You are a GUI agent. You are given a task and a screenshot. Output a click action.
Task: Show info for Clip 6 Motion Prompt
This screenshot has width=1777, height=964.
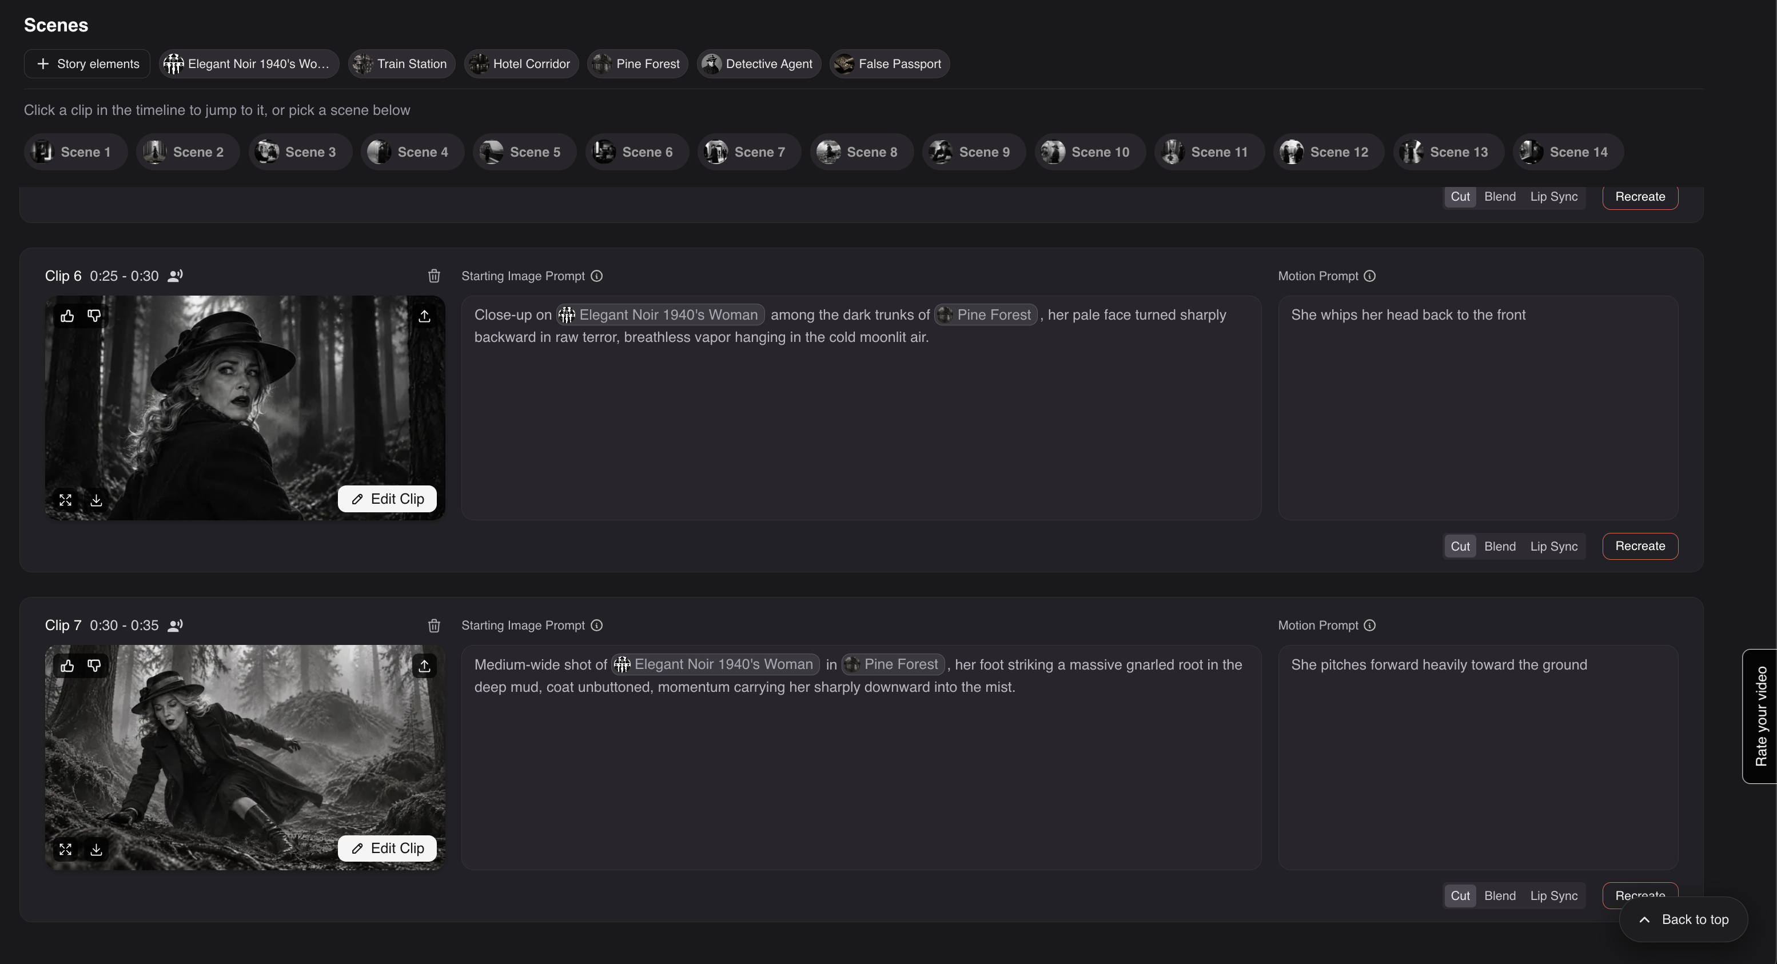[x=1370, y=276]
